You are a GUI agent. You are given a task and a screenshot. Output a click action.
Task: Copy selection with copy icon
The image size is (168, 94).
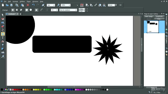pos(17,5)
